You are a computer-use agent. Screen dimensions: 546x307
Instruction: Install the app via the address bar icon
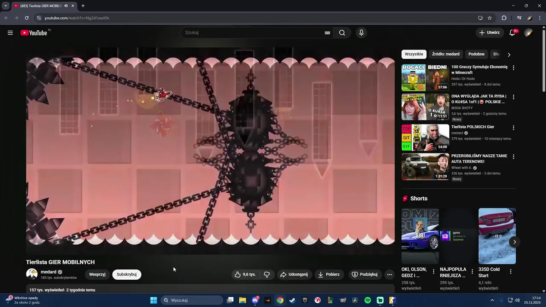coord(480,18)
